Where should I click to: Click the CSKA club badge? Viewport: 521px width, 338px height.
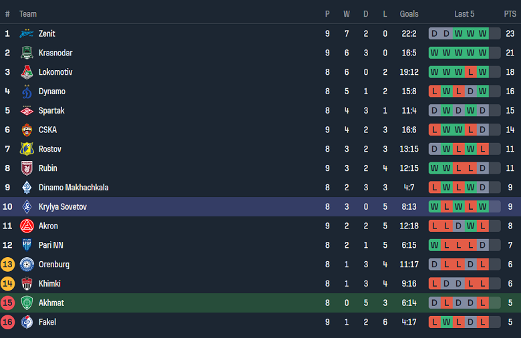[x=27, y=130]
